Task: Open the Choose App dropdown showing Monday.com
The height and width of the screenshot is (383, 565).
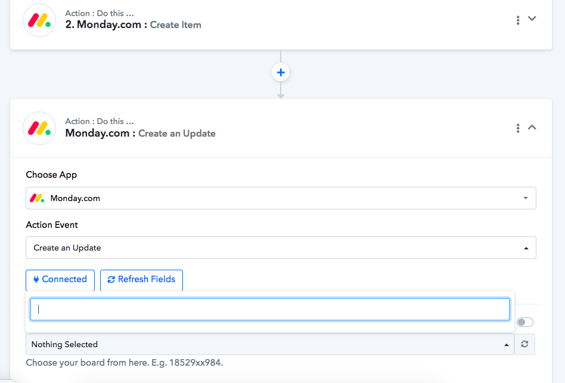Action: pos(281,198)
